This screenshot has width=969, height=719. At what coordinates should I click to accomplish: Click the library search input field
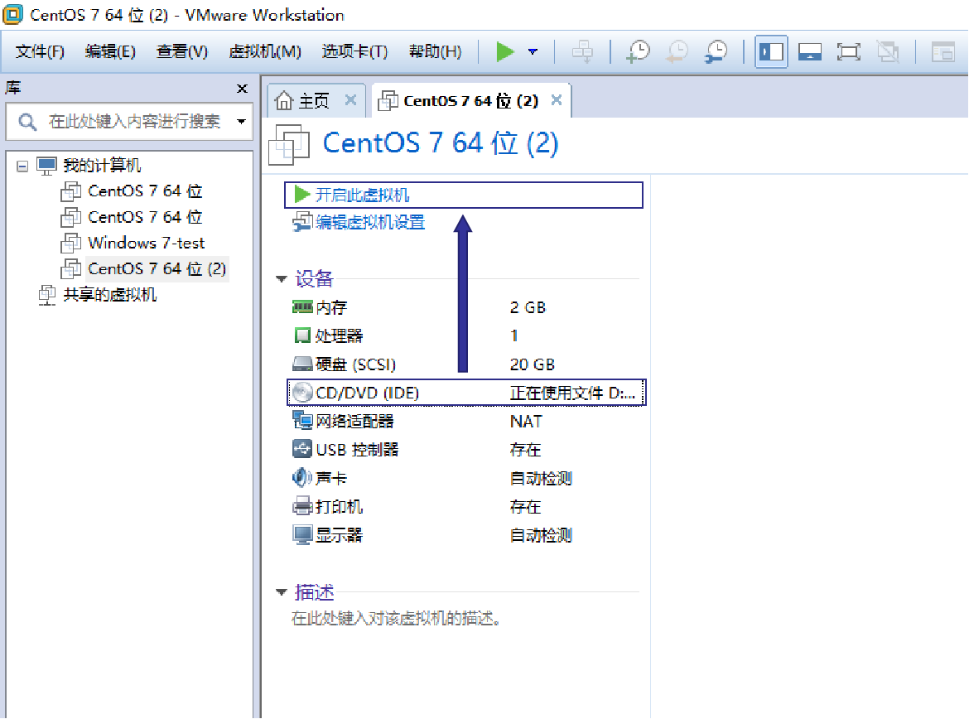[129, 121]
